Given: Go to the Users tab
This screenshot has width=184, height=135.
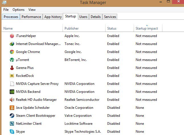Looking at the screenshot, I should [83, 17].
